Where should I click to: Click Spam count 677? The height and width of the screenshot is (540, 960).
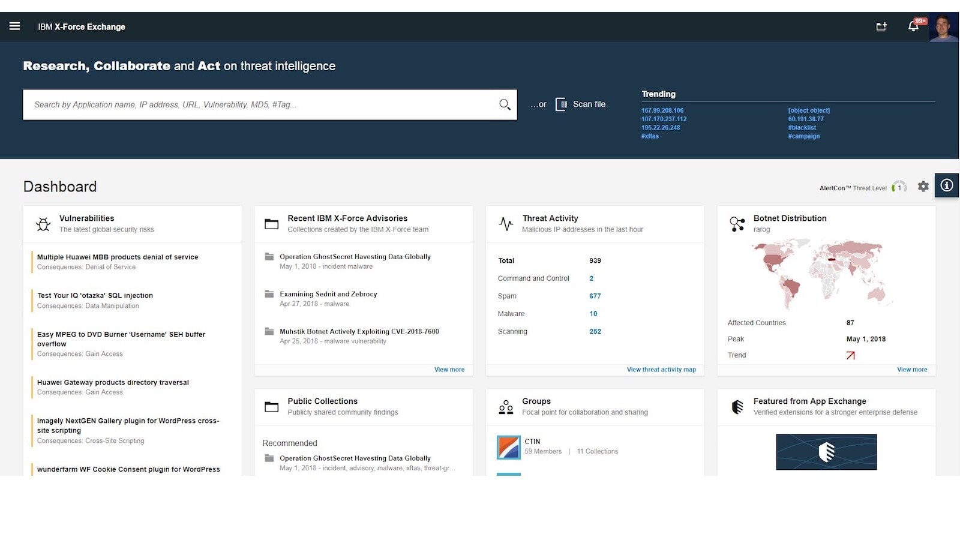click(x=595, y=296)
